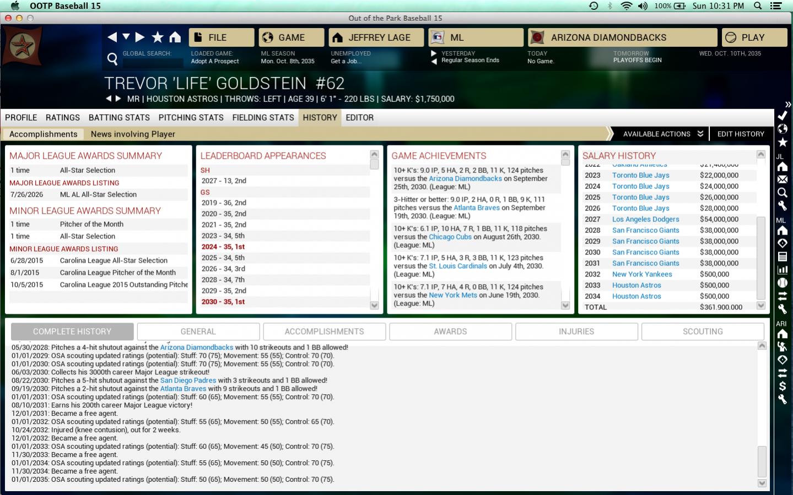Select the Injuries history filter tab
The width and height of the screenshot is (793, 495).
[x=576, y=331]
